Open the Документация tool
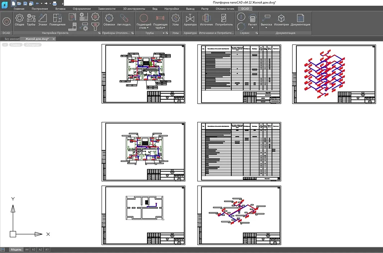The image size is (383, 253). [x=300, y=20]
